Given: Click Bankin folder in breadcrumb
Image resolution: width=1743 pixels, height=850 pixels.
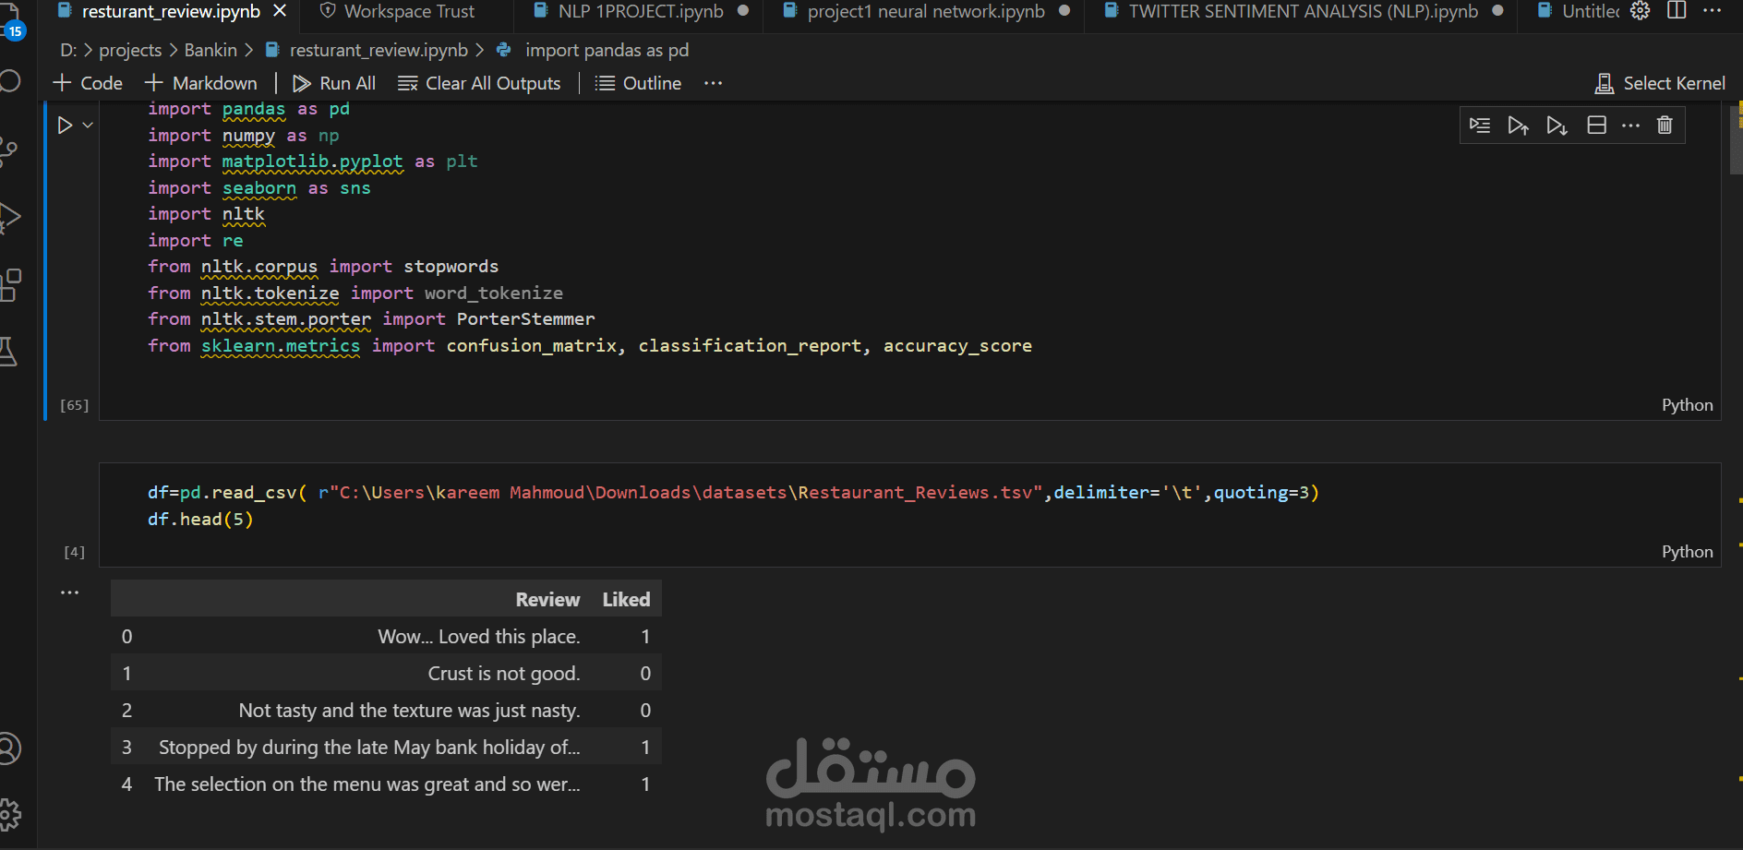Looking at the screenshot, I should tap(210, 50).
